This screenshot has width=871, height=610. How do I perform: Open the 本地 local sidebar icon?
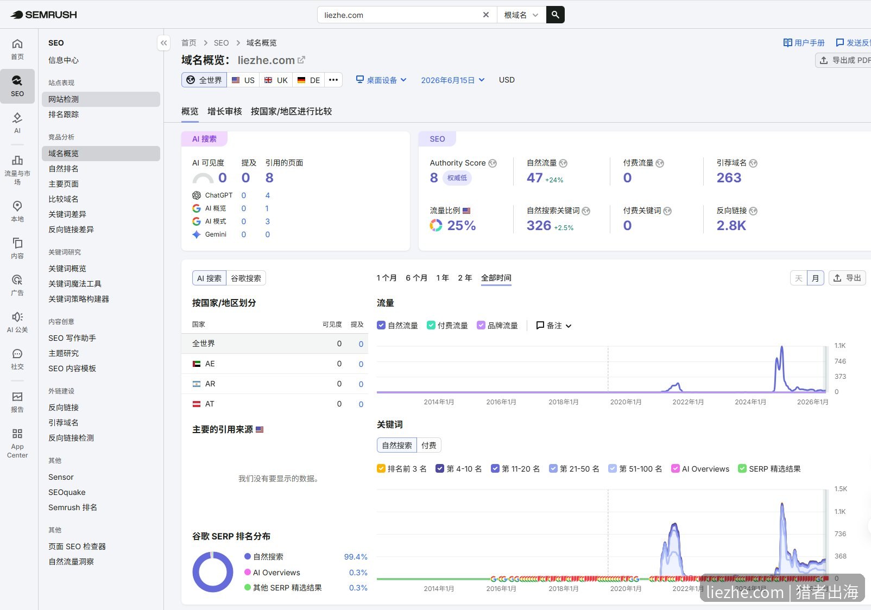click(x=17, y=211)
